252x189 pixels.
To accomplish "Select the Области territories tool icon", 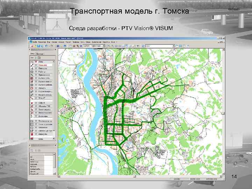I will (32, 88).
